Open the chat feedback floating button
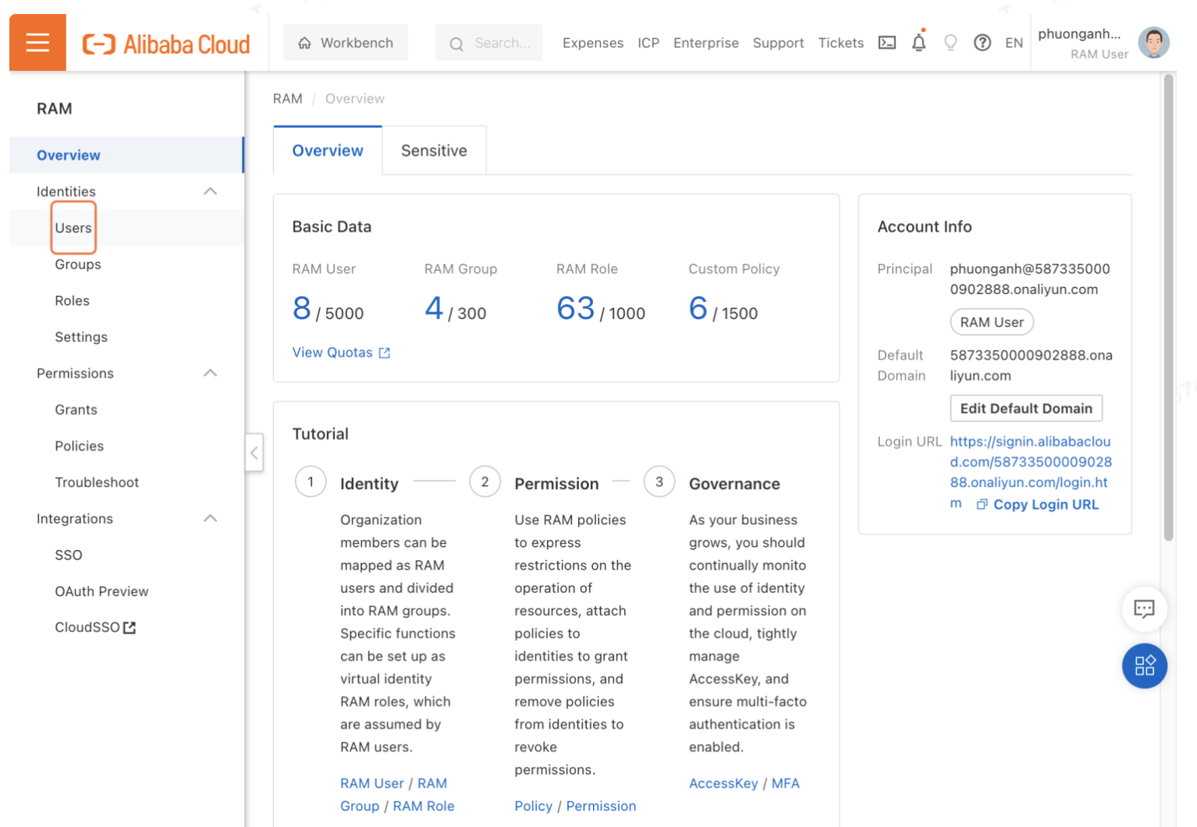 click(1143, 609)
